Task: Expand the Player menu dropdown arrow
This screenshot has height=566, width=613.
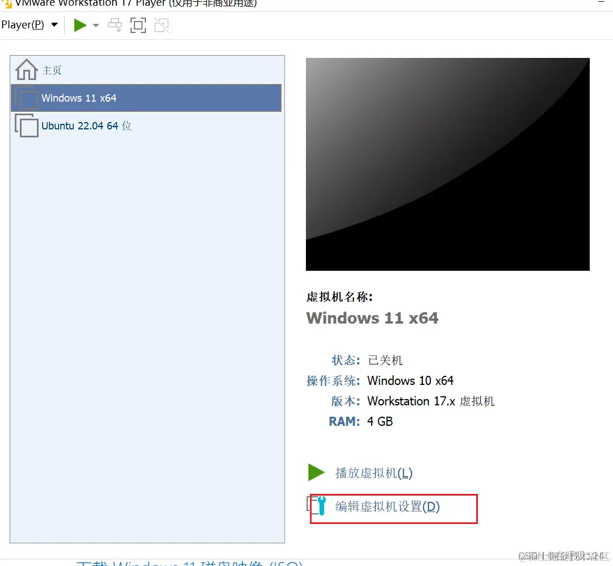Action: (54, 24)
